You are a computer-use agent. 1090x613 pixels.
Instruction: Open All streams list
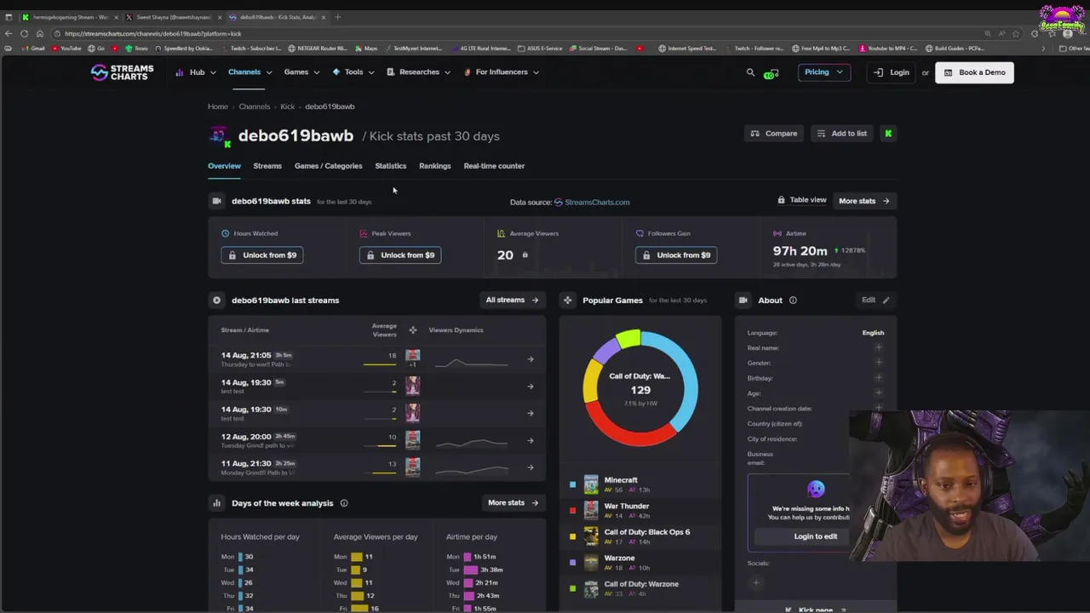(x=512, y=300)
